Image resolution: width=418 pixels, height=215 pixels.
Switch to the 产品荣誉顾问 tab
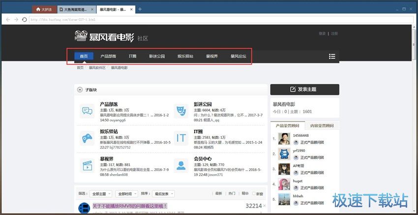287,125
